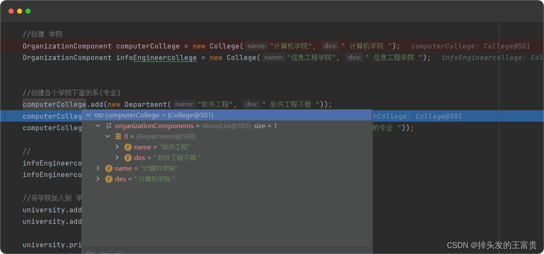Screen dimensions: 544x254
Task: Expand the des = " 计算机学院 " field
Action: (x=98, y=179)
